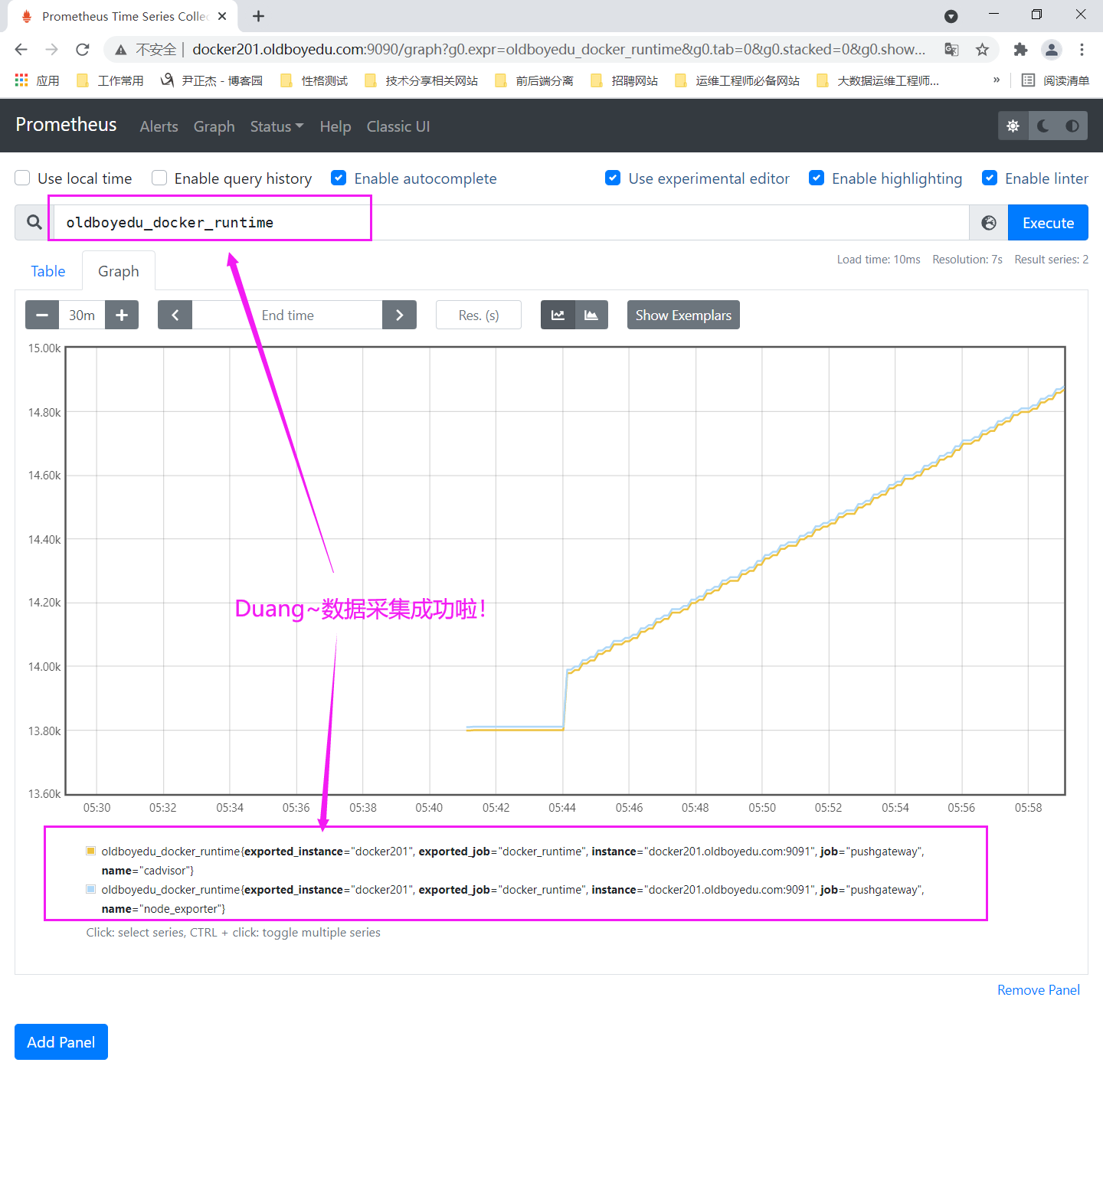Bookmark this page with the star icon

click(982, 49)
